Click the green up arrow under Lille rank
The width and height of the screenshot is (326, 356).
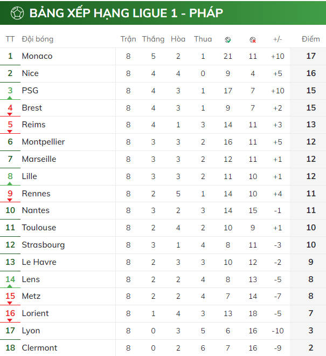(10, 184)
